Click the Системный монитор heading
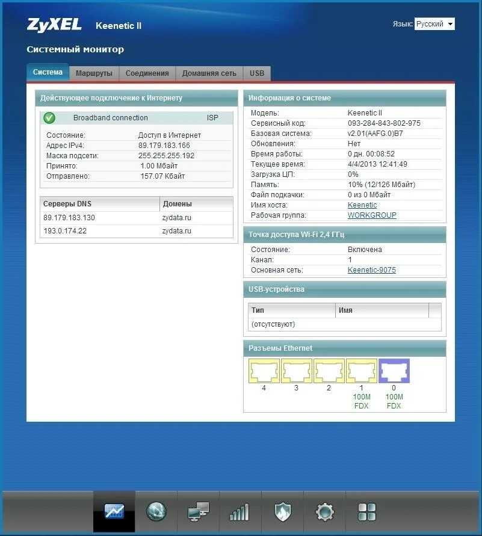This screenshot has width=482, height=536. point(75,49)
